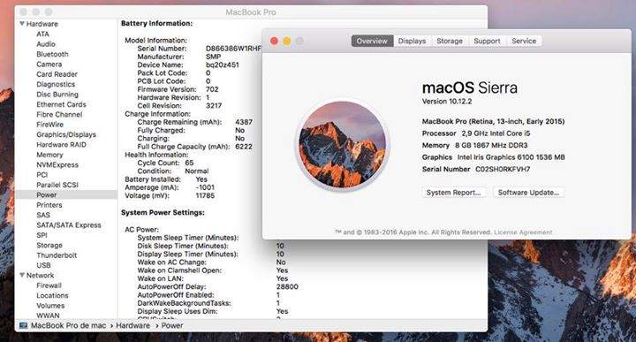Select Parallel SCSI in the sidebar
Viewport: 636px width, 342px height.
[57, 185]
